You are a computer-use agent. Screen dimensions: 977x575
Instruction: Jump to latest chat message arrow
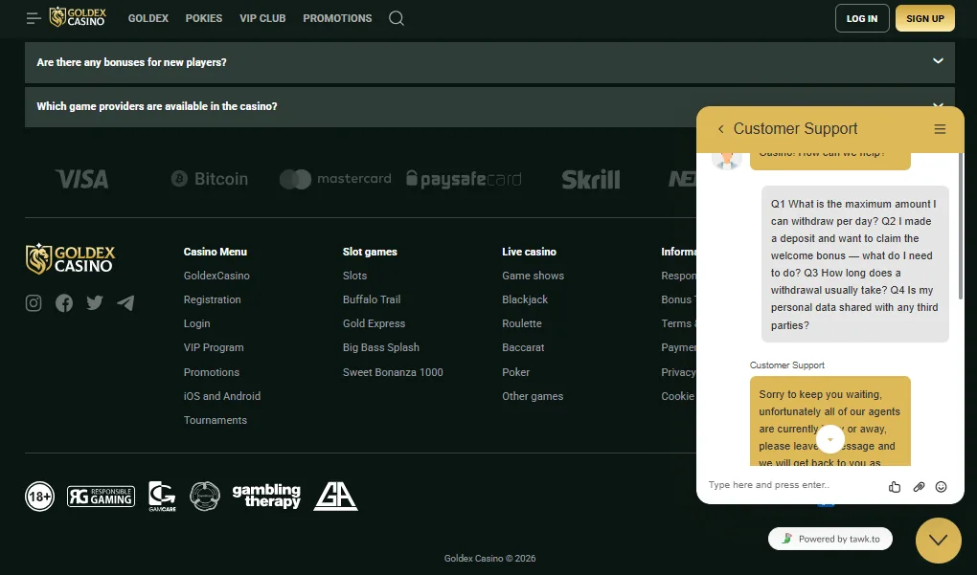click(829, 439)
